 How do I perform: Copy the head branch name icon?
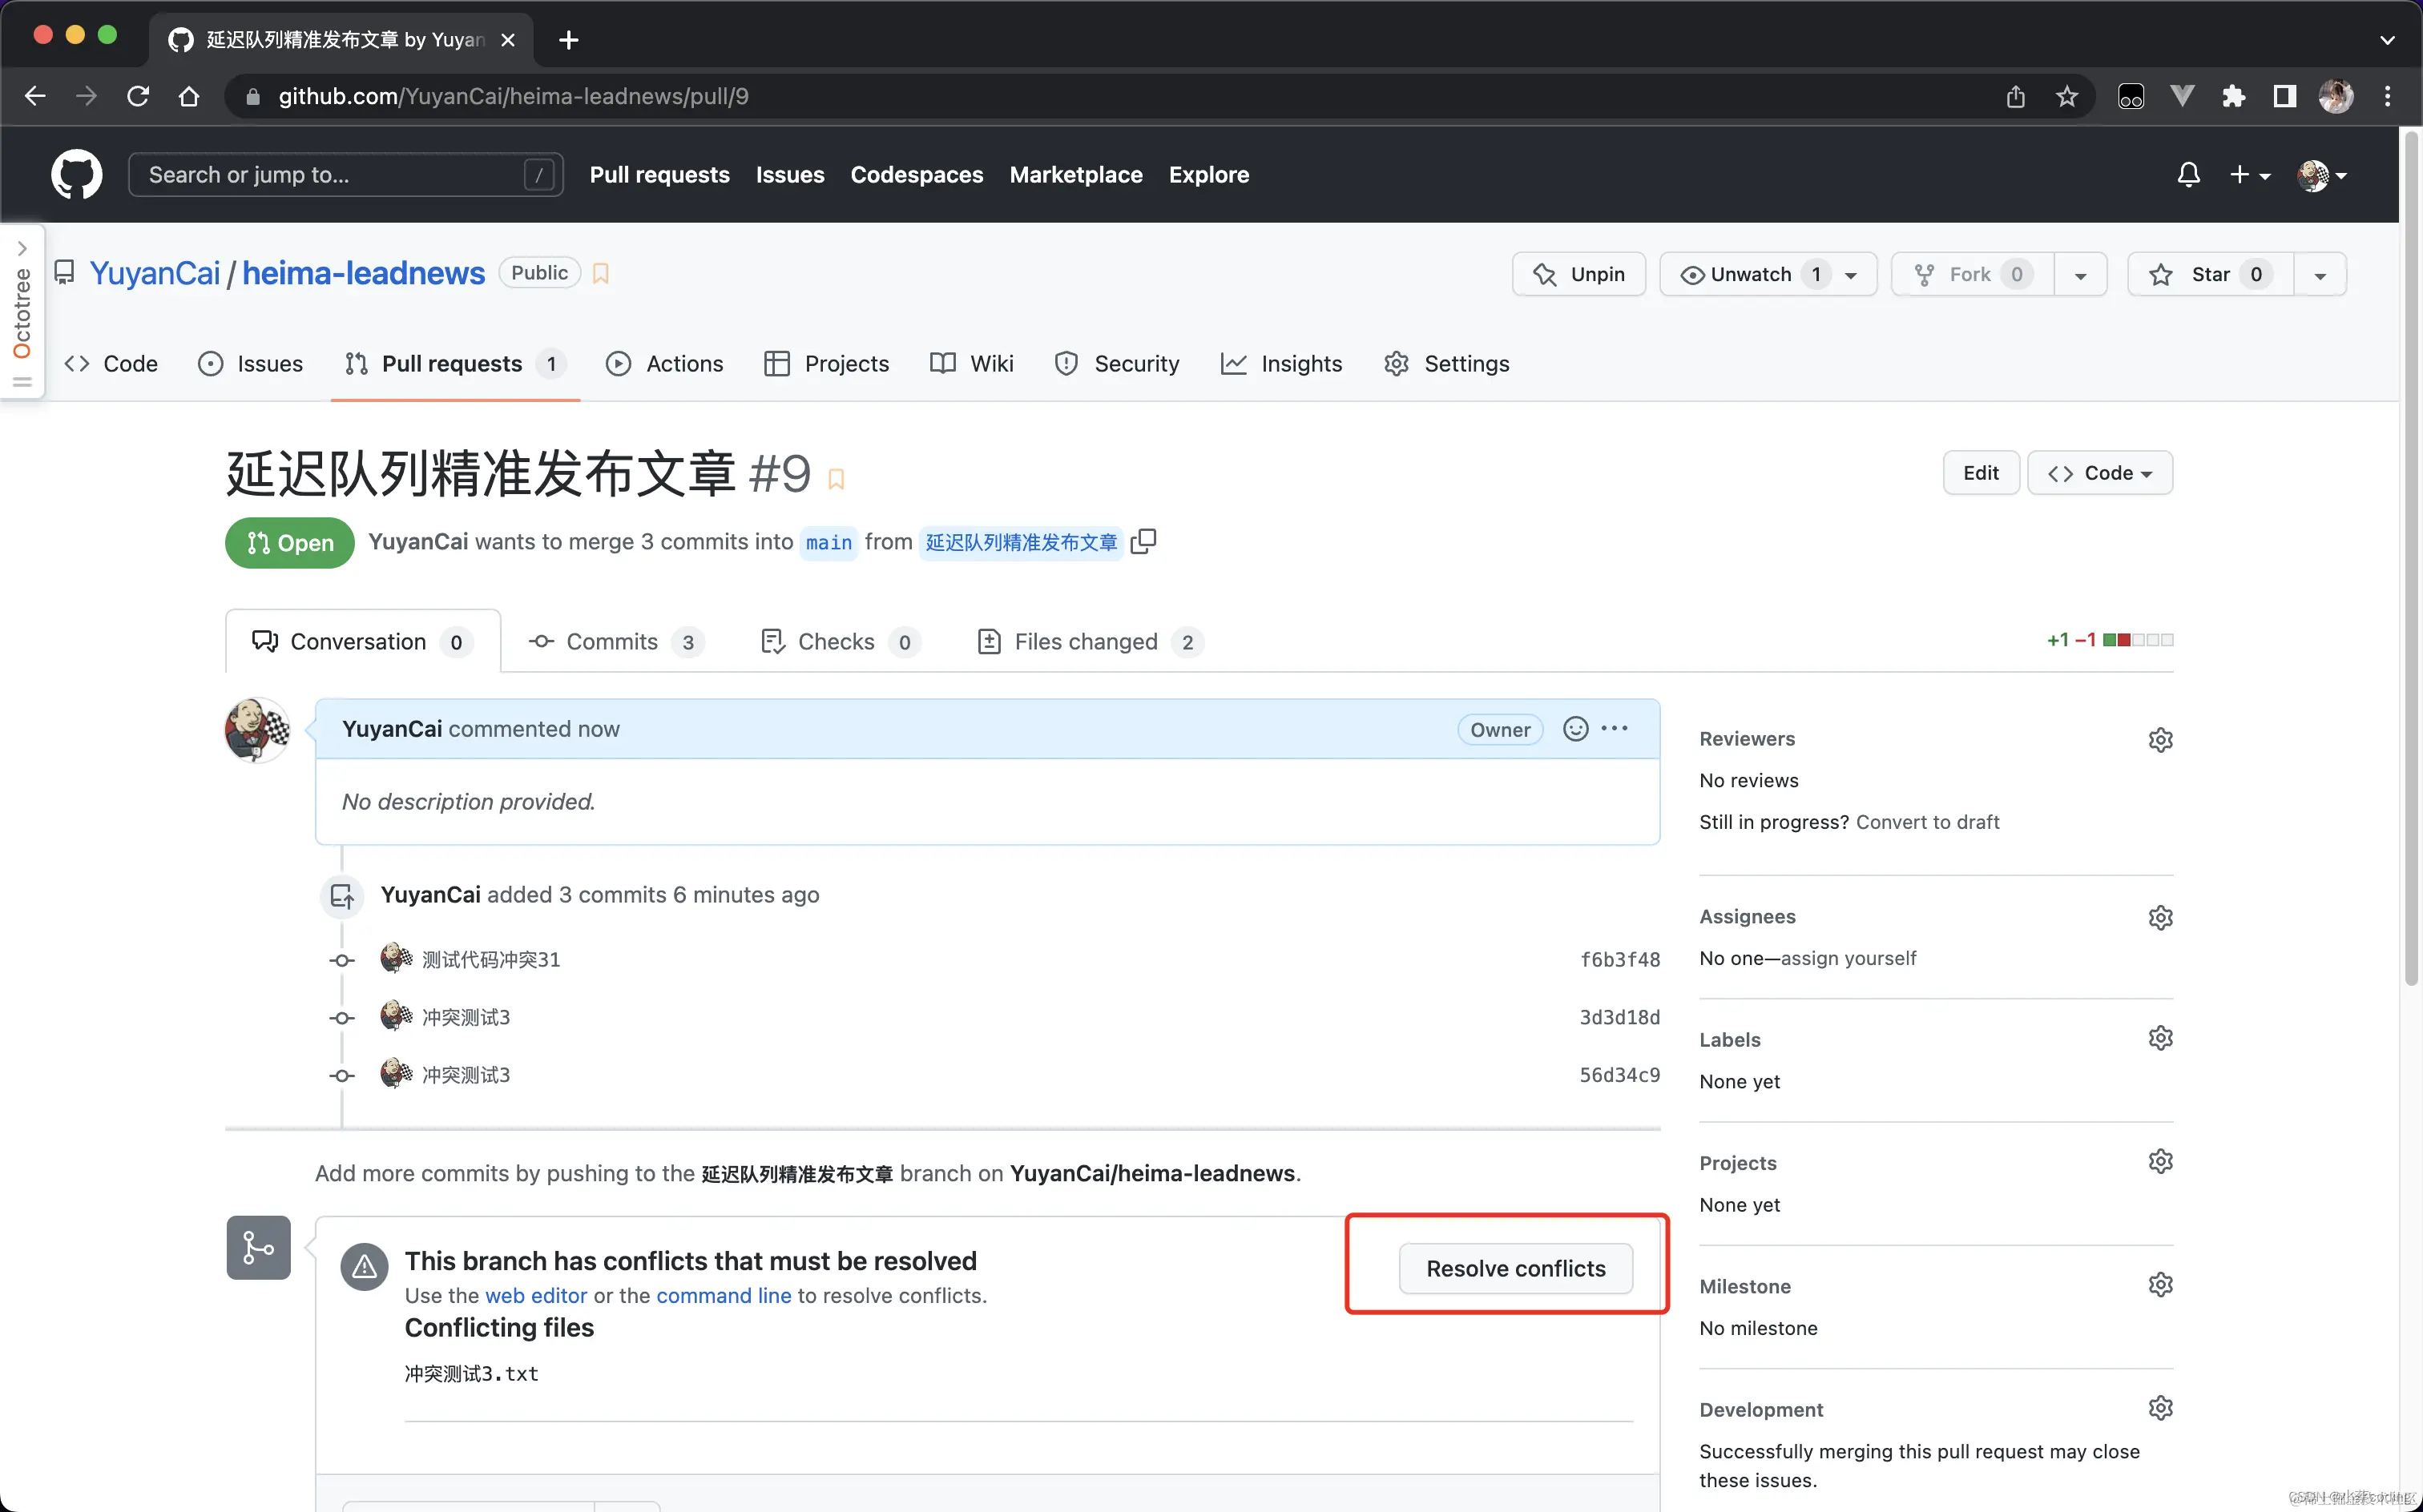(1143, 541)
